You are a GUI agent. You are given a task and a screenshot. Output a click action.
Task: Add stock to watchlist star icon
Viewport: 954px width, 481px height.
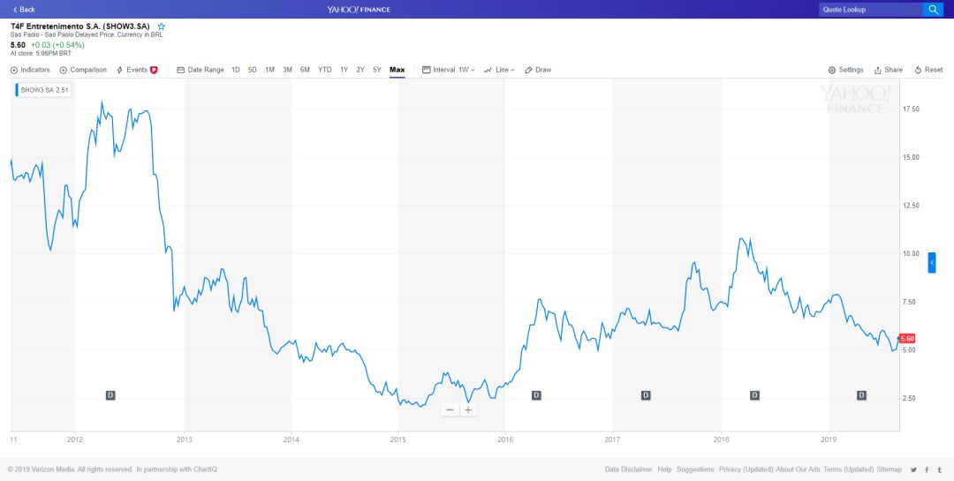pyautogui.click(x=162, y=26)
